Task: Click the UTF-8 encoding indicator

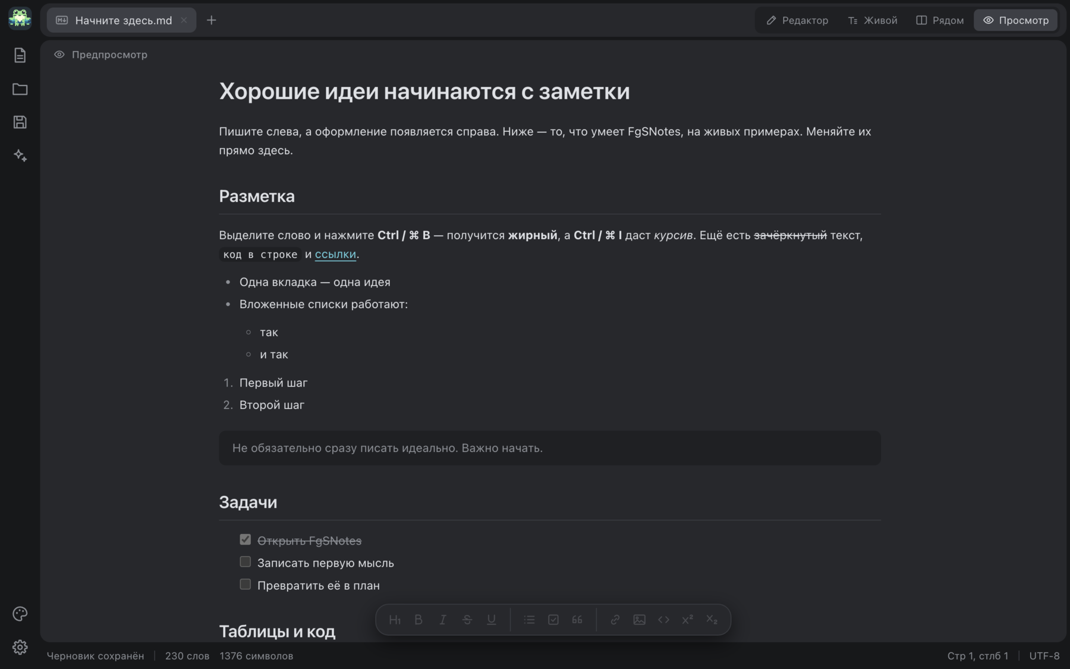Action: point(1044,656)
